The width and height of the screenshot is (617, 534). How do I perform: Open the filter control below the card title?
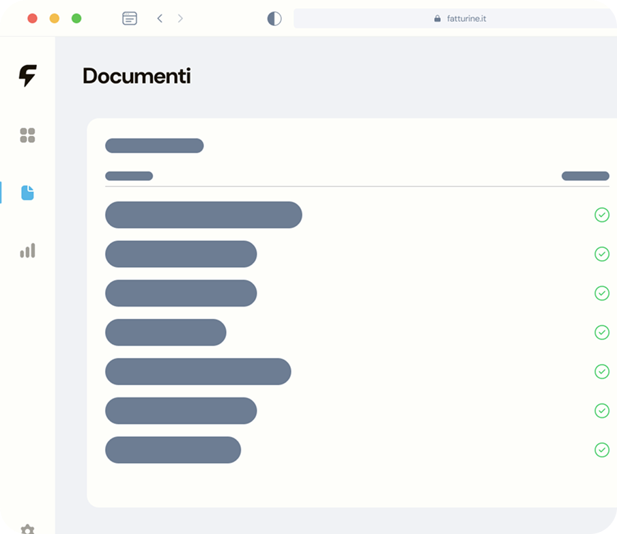[128, 175]
